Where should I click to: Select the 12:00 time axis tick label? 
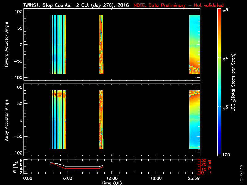(x=112, y=179)
